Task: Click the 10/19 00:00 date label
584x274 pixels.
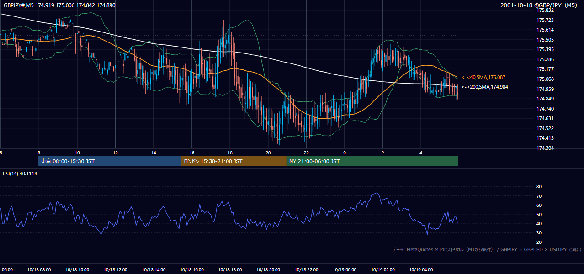Action: pyautogui.click(x=345, y=269)
